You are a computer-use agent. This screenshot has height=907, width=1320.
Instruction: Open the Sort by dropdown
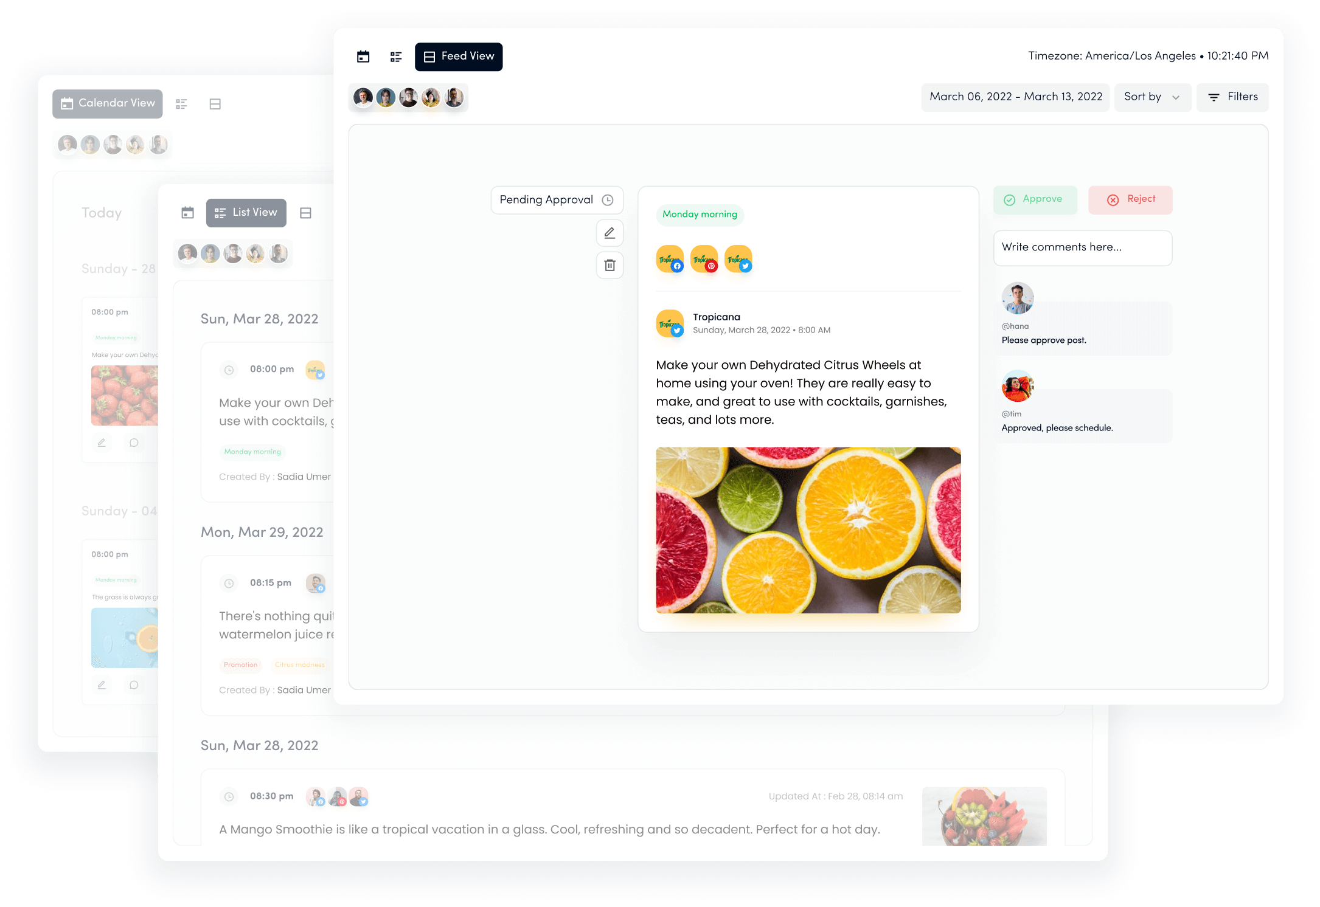coord(1152,97)
